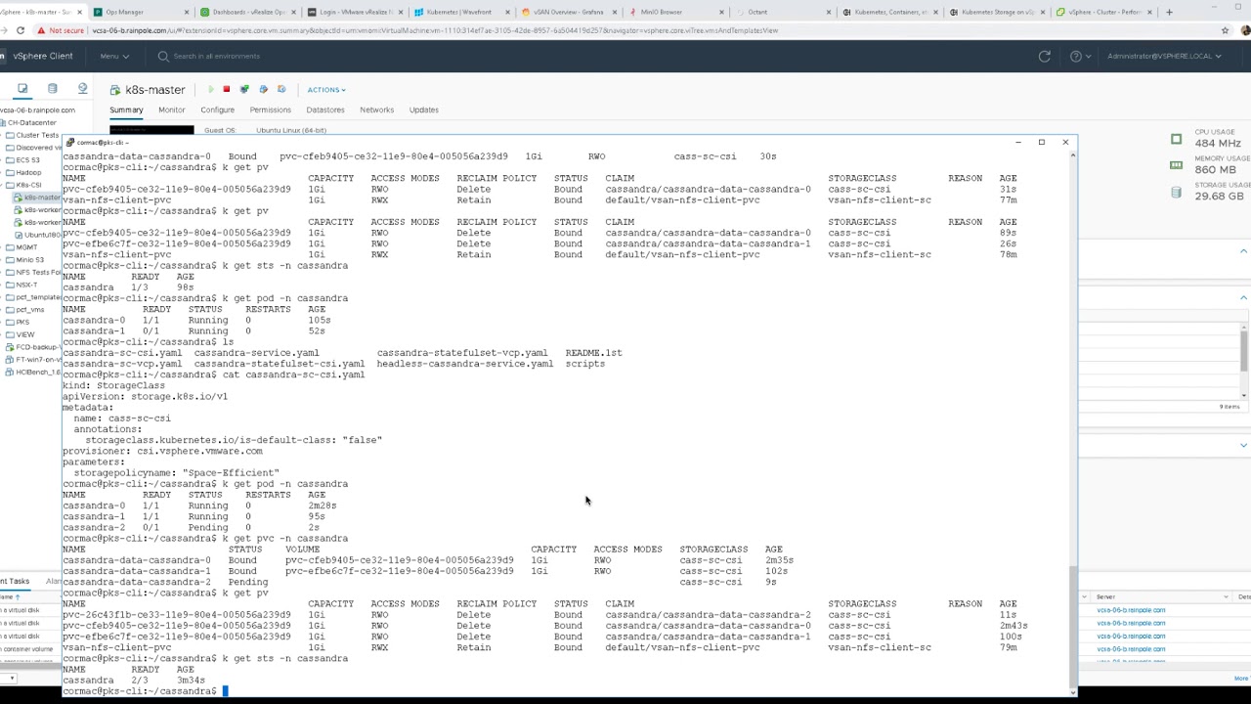Click the browser address bar URL
This screenshot has width=1251, height=704.
tap(435, 30)
